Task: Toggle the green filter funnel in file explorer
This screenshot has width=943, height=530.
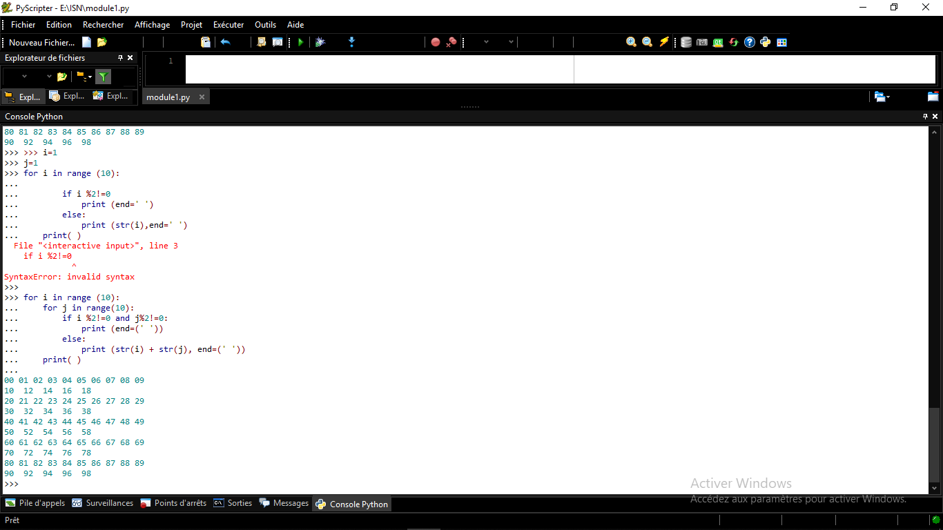Action: click(103, 77)
